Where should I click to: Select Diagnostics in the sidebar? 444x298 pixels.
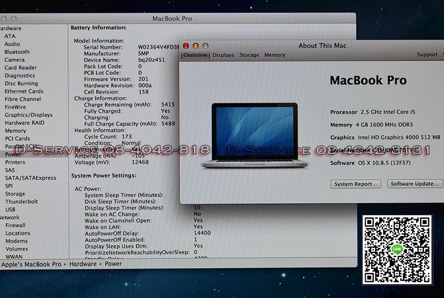click(20, 75)
